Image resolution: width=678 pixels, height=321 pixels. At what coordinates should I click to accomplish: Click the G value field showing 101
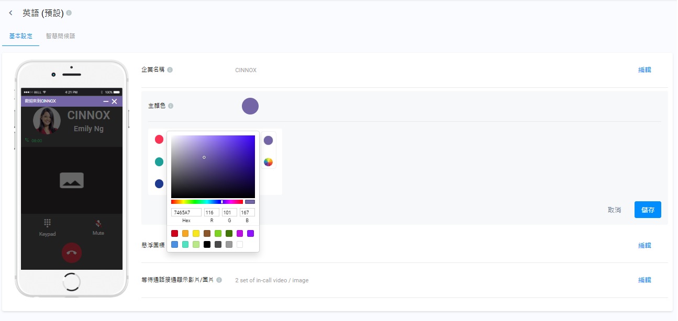coord(229,213)
